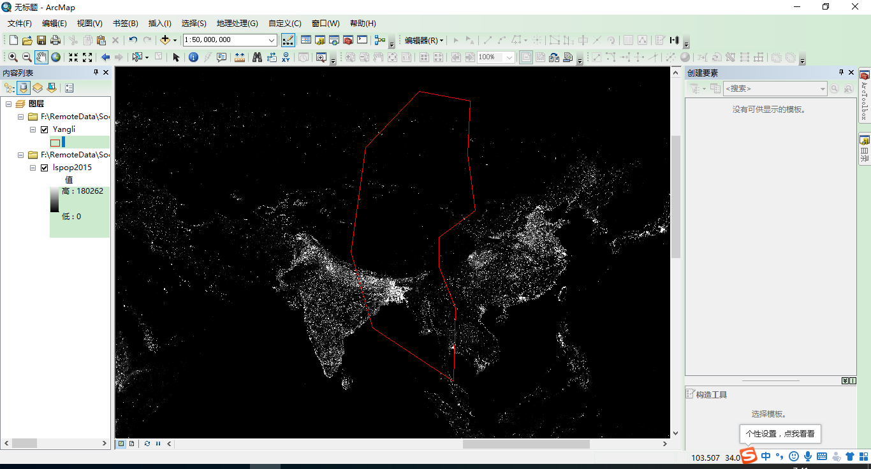Select the Zoom In tool
Image resolution: width=871 pixels, height=469 pixels.
[13, 57]
